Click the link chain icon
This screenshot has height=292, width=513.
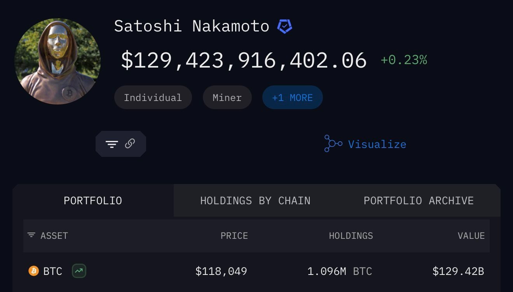click(x=130, y=144)
